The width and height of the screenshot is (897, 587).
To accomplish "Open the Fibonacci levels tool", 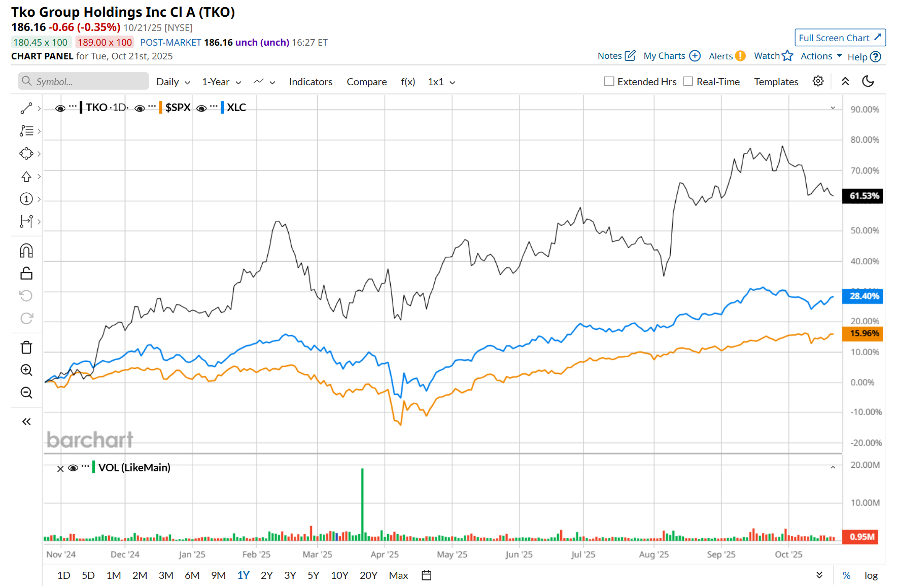I will (x=26, y=131).
